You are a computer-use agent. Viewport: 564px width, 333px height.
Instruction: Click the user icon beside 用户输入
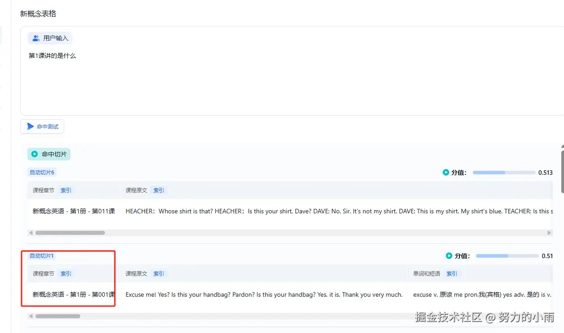(x=36, y=39)
